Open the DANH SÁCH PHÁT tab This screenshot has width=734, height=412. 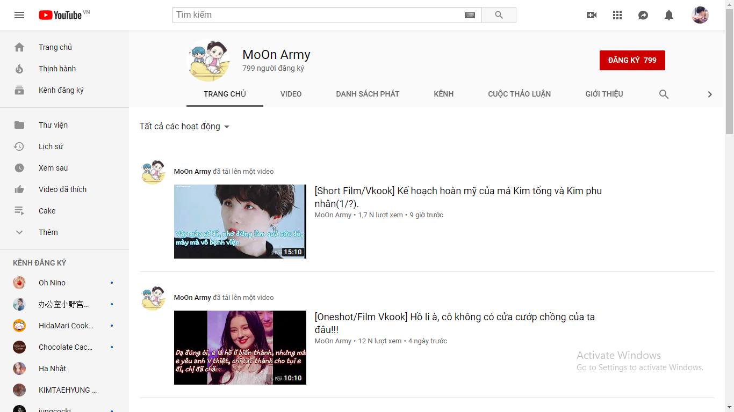click(368, 94)
